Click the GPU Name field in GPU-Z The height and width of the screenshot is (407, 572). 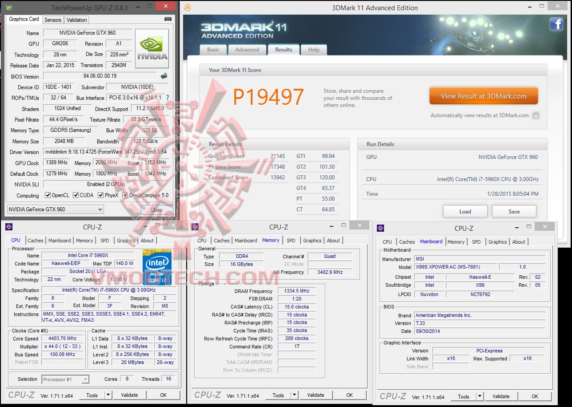pos(87,33)
